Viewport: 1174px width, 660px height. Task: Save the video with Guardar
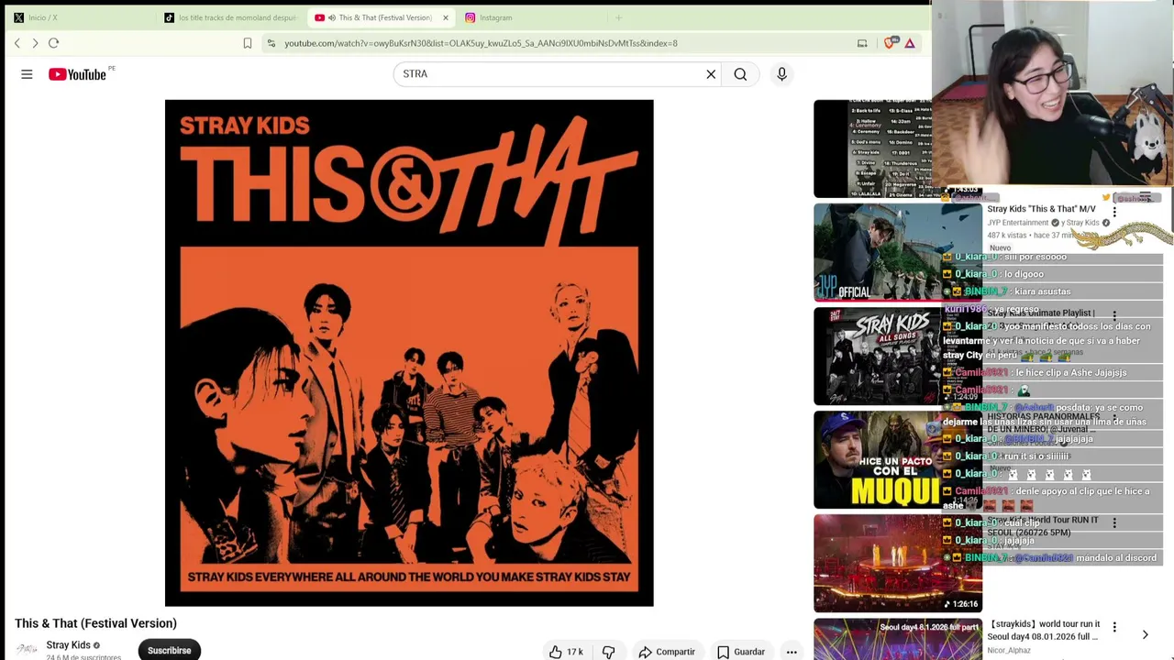[741, 652]
